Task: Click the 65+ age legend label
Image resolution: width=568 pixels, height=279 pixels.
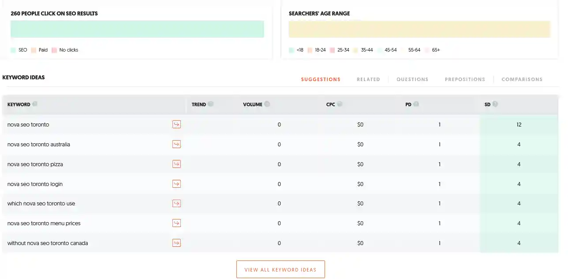Action: coord(436,50)
